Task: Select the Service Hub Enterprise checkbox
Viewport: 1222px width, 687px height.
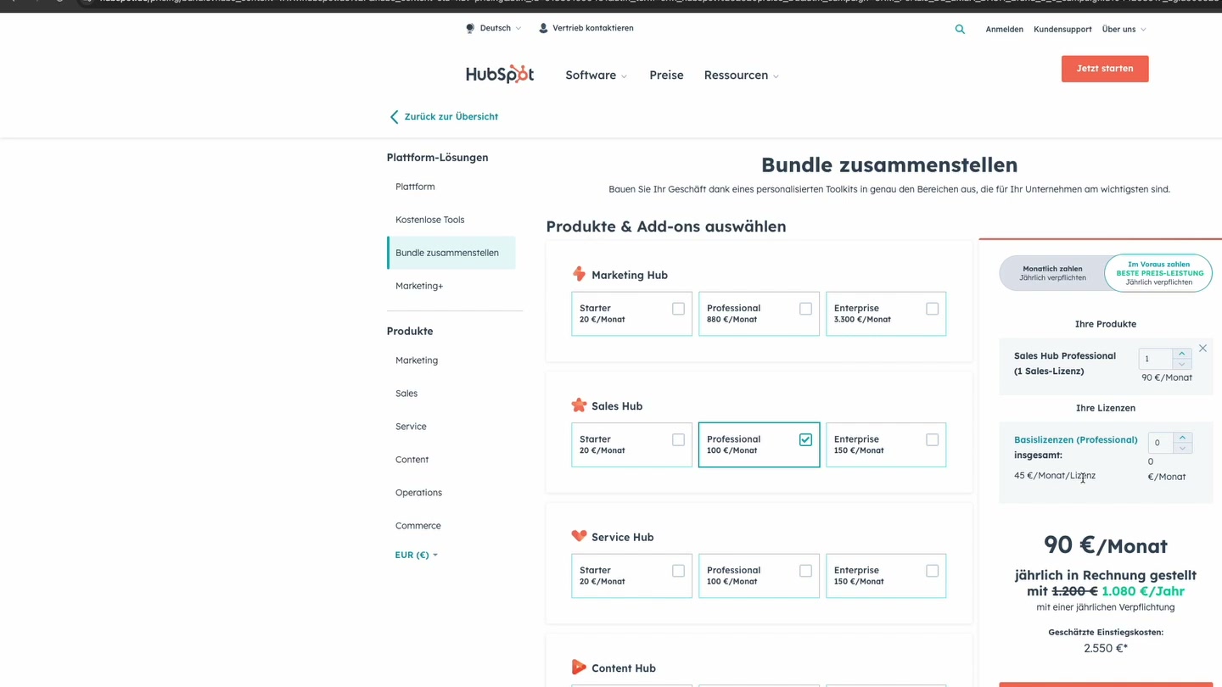Action: coord(932,571)
